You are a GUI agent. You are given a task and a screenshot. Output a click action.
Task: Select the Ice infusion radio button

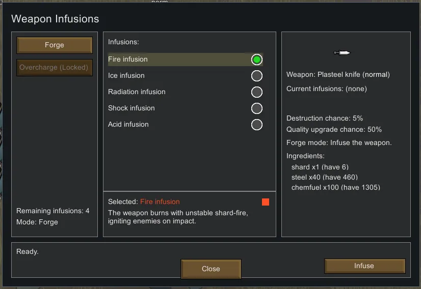[x=257, y=76]
